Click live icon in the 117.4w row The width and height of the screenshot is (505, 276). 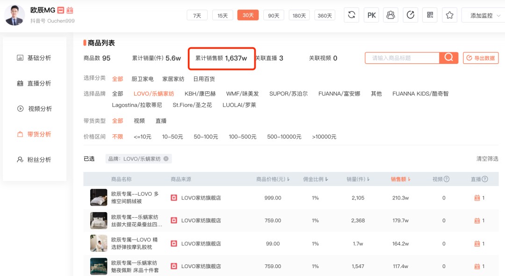coord(477,266)
